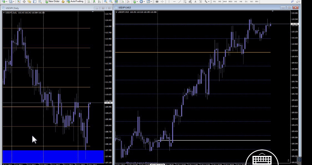The height and width of the screenshot is (165, 312).
Task: Open dropdown arrow beside New Chart icon
Action: [x=7, y=2]
